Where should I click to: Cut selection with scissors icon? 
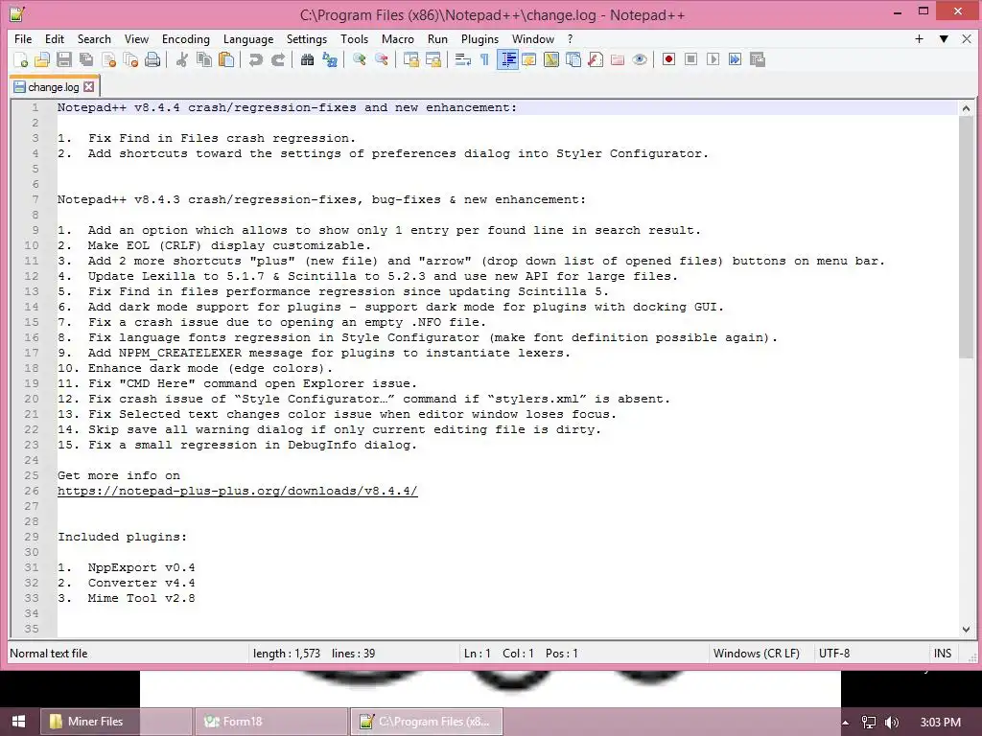[182, 59]
